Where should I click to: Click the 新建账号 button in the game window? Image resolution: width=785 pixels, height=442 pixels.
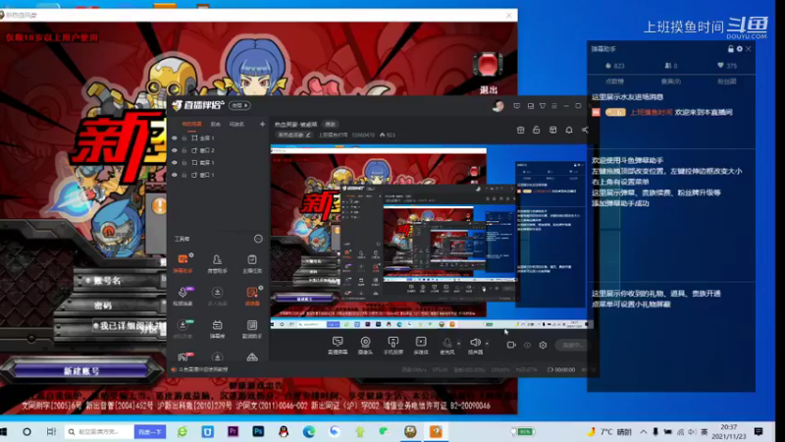click(x=81, y=371)
